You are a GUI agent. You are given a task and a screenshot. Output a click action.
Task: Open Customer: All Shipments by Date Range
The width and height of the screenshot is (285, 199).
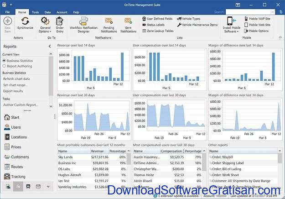click(x=241, y=181)
